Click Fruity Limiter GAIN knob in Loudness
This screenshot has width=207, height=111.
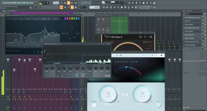[46, 68]
